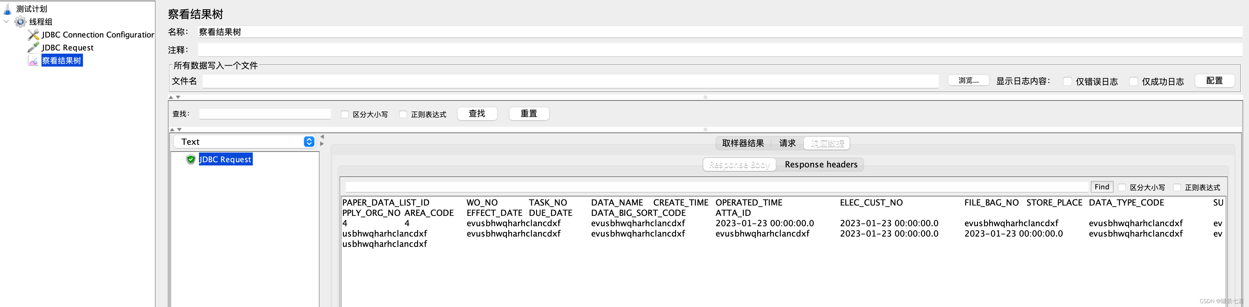Switch to 请求 tab
The image size is (1249, 307).
click(x=787, y=143)
